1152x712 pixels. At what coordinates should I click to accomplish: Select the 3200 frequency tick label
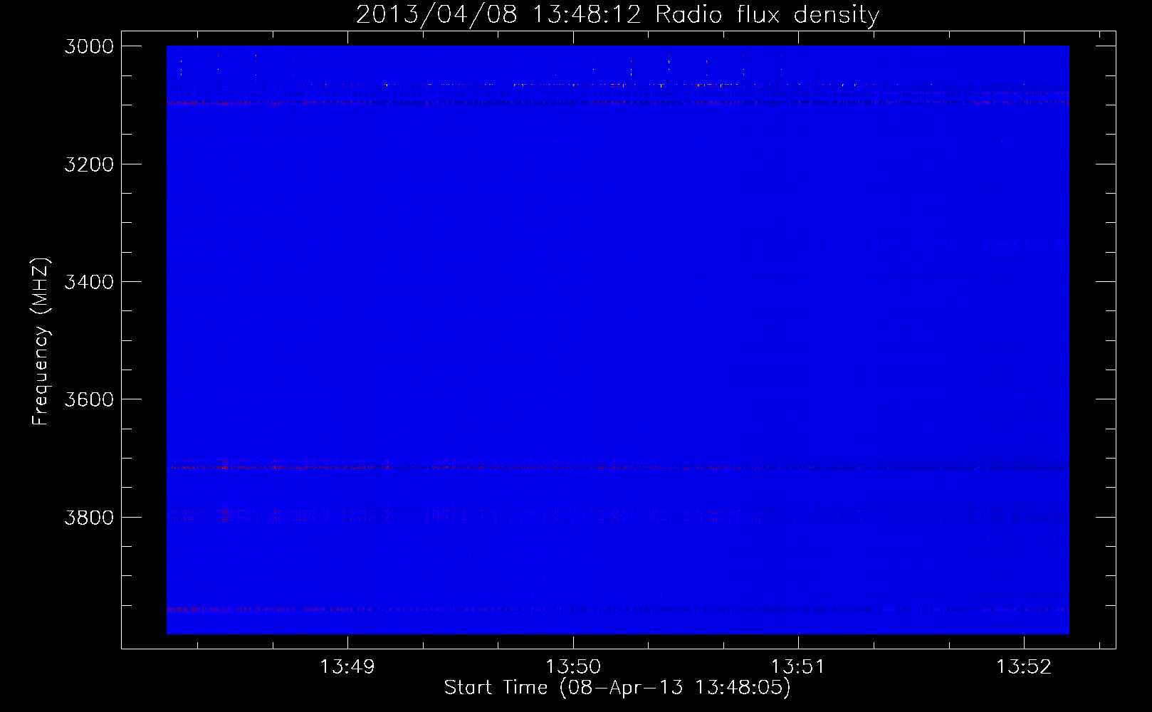pos(89,164)
